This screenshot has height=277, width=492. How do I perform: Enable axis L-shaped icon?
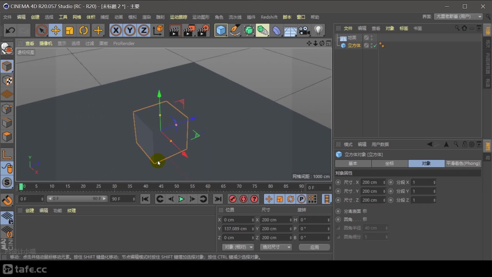[7, 154]
